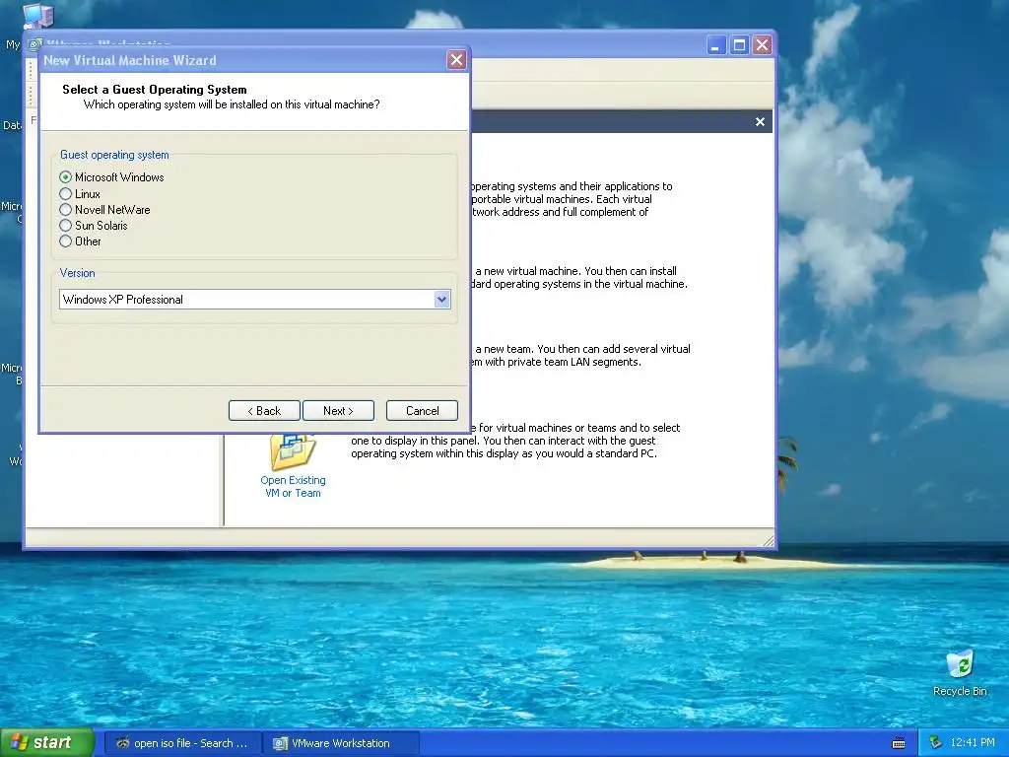
Task: Maximize the VMware Workstation window
Action: pos(739,45)
